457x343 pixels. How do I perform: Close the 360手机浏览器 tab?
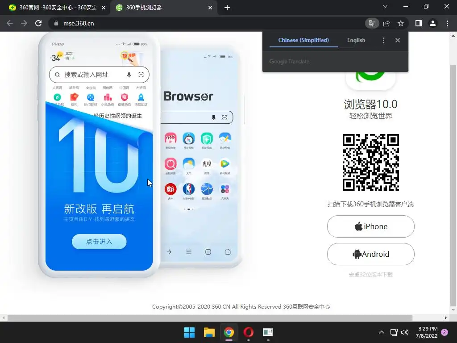(x=210, y=8)
